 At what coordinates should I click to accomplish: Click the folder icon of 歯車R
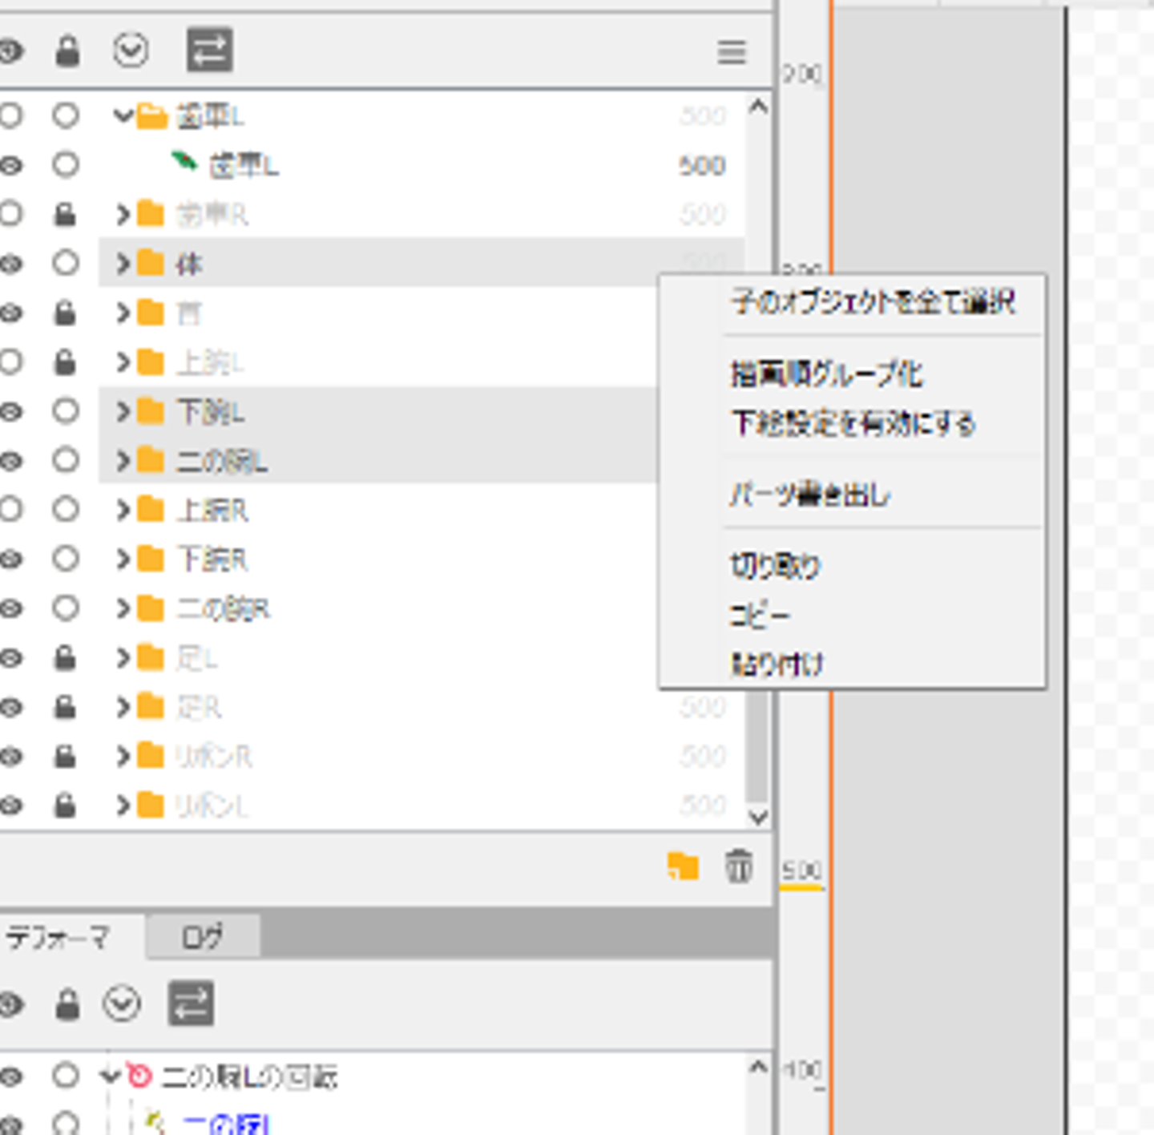pos(151,214)
